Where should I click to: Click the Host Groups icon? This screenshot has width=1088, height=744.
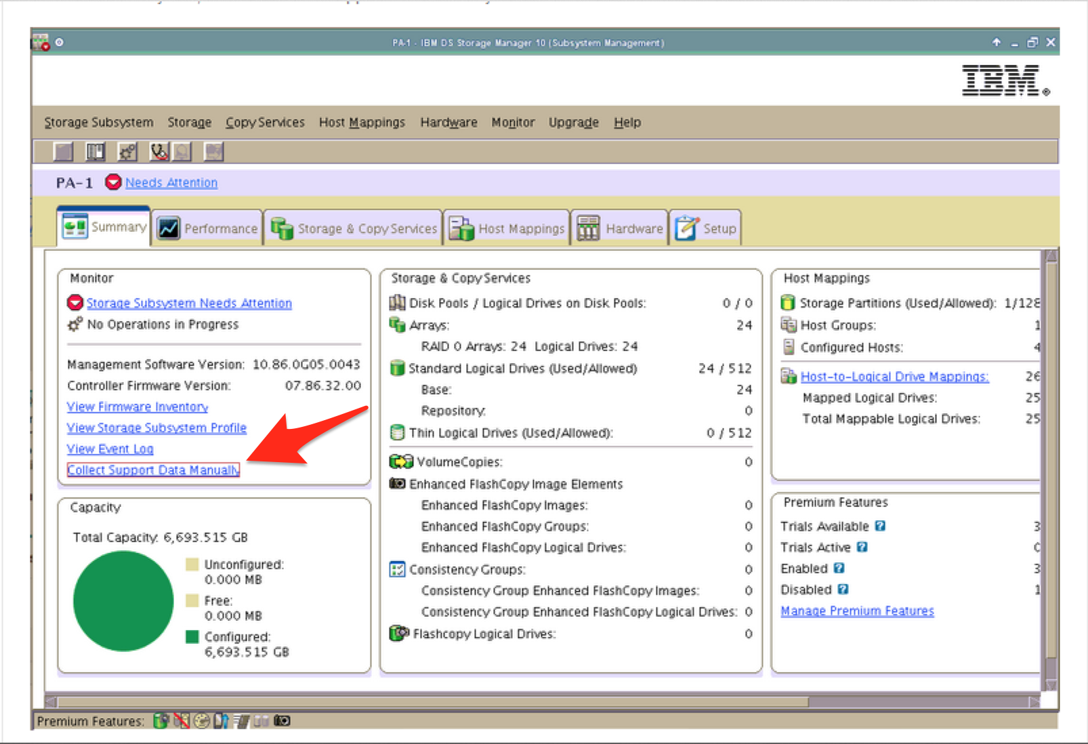pyautogui.click(x=788, y=325)
